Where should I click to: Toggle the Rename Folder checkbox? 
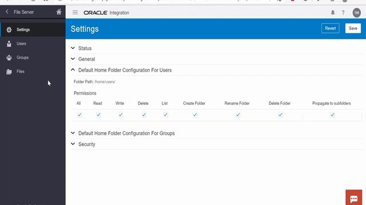238,115
